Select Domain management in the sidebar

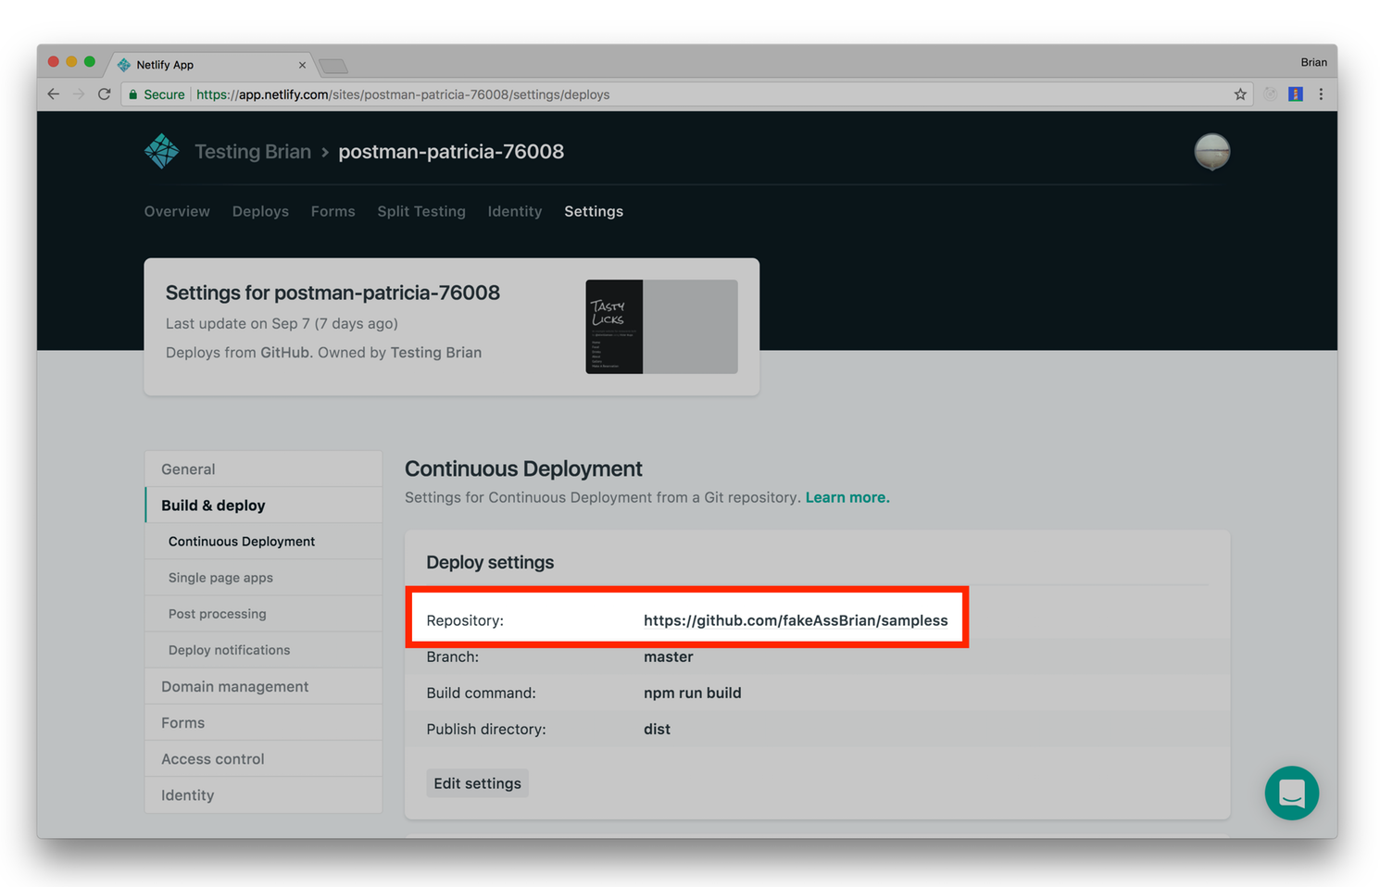click(x=234, y=686)
